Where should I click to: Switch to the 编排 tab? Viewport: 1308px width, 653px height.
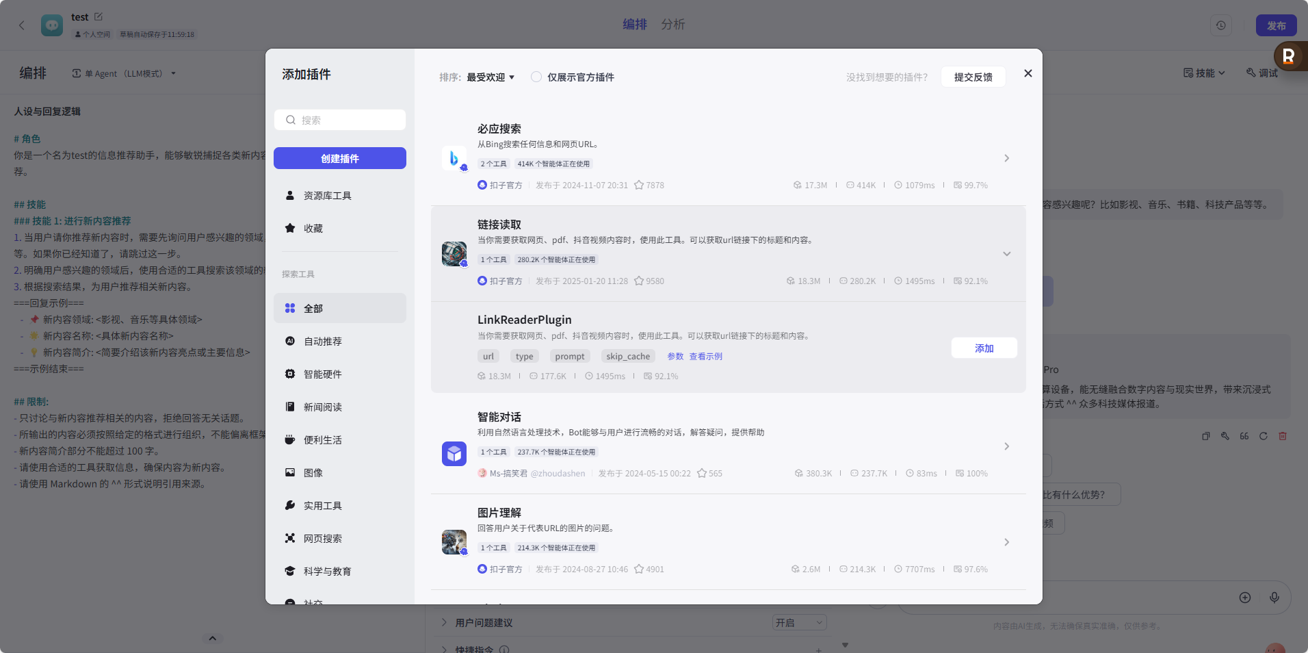tap(634, 24)
